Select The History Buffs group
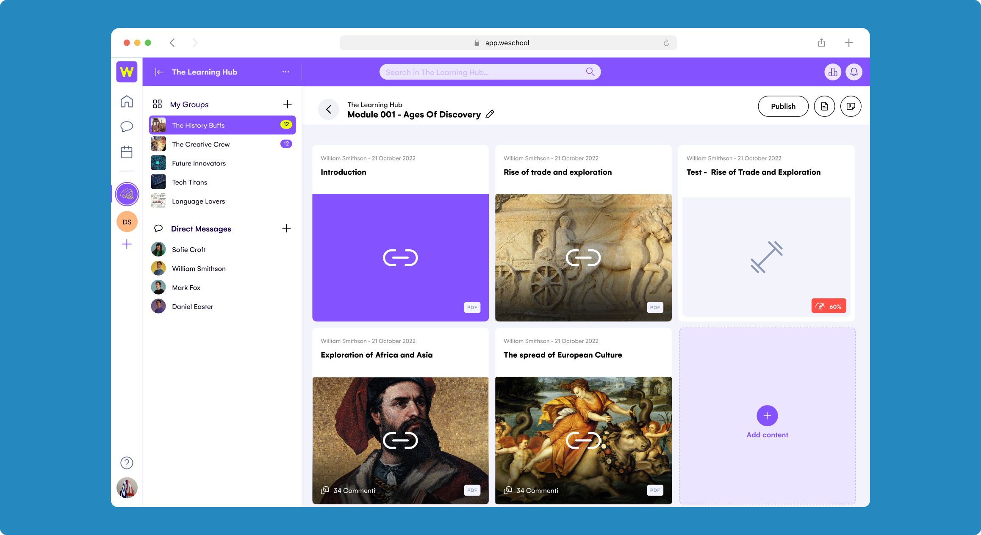Viewport: 981px width, 535px height. [x=222, y=125]
